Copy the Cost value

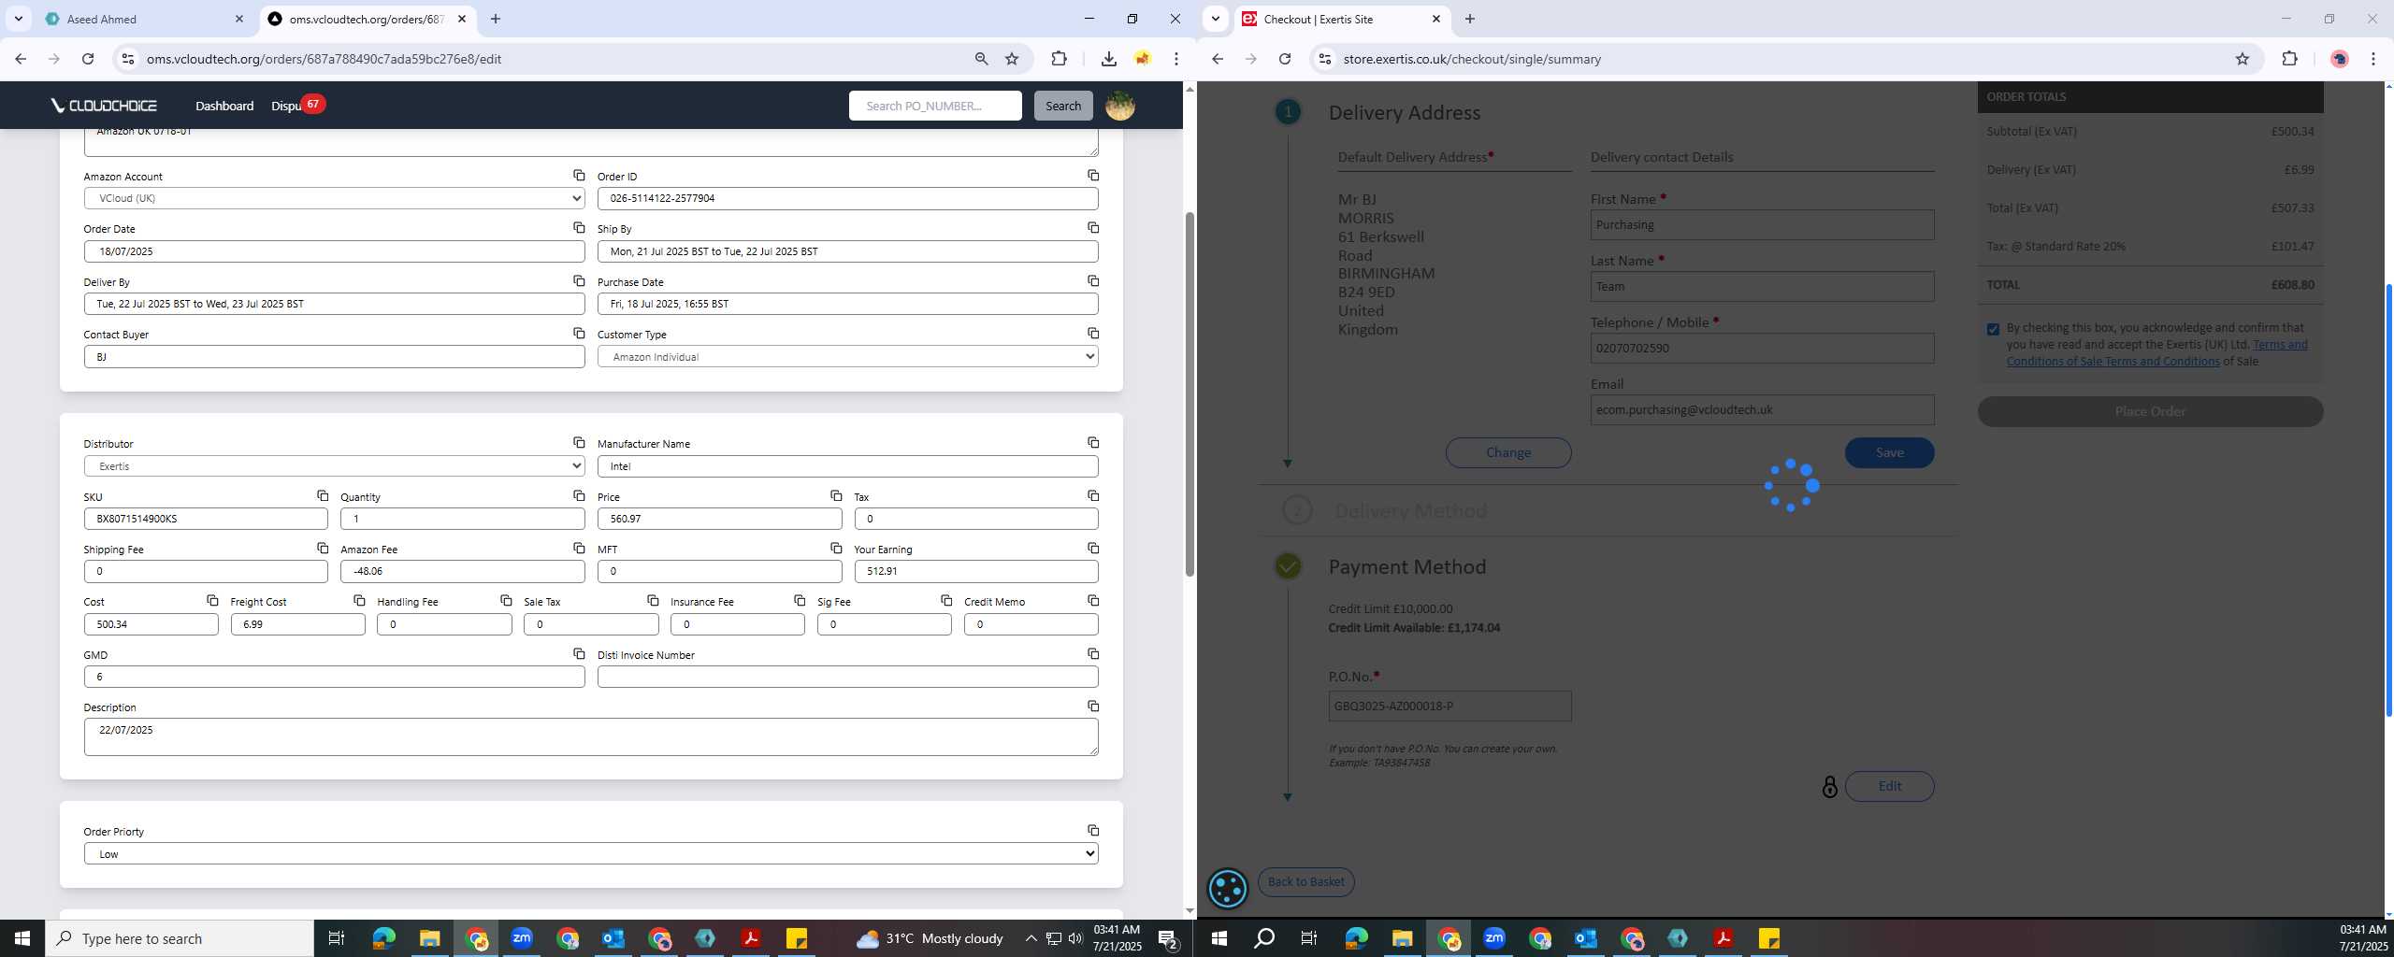(212, 601)
